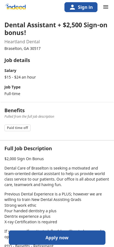
Task: Open the hamburger navigation menu
Action: pos(106,7)
